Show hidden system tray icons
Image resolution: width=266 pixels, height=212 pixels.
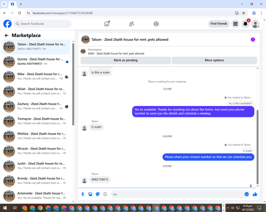(228, 208)
